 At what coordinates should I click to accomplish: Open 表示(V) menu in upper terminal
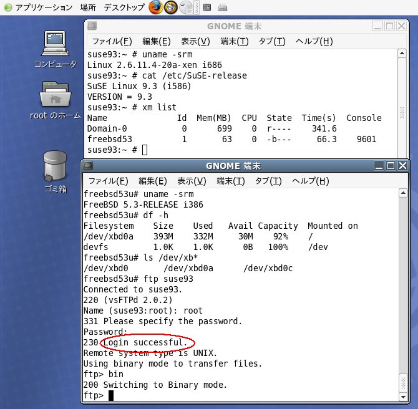point(195,41)
